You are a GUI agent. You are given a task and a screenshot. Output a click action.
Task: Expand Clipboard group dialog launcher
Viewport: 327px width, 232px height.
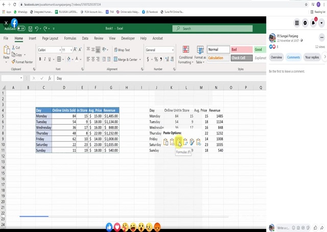34,69
